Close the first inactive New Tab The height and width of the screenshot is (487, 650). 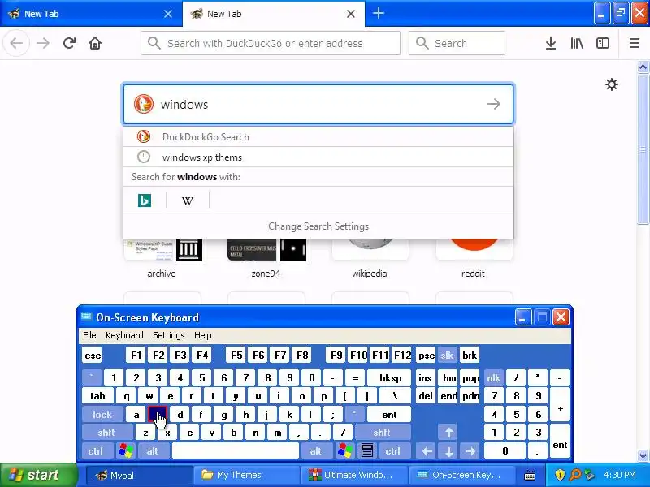click(168, 14)
